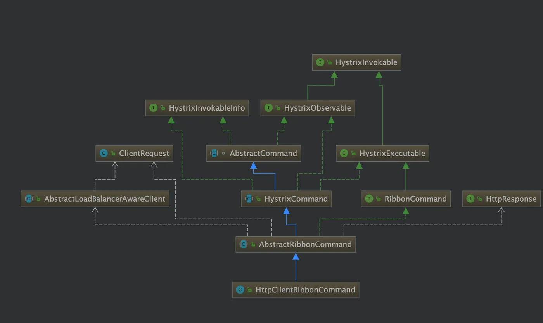
Task: Click the public lock icon beside ClientRequest
Action: pyautogui.click(x=113, y=153)
